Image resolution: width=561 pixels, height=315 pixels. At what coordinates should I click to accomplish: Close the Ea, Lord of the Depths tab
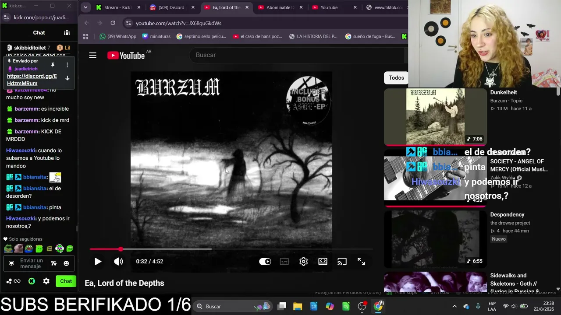tap(247, 7)
